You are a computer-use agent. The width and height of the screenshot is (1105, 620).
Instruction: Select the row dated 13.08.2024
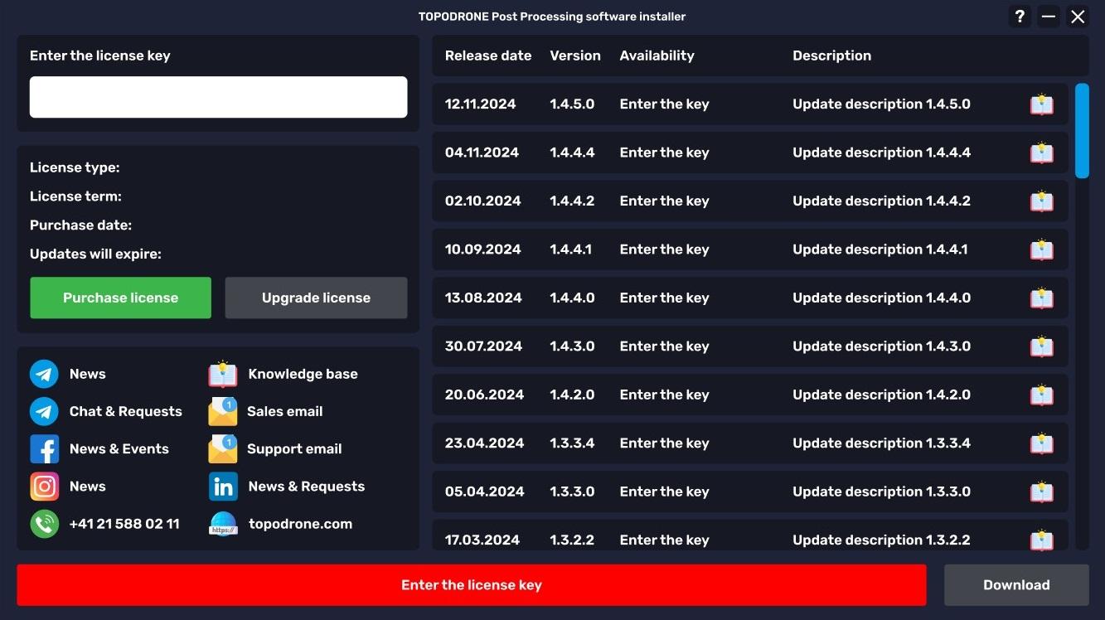(750, 298)
